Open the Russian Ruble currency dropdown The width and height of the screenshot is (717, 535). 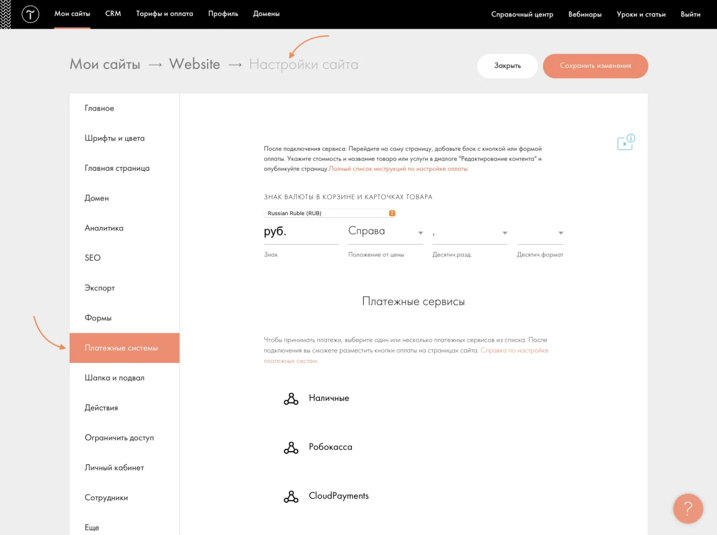click(x=330, y=213)
